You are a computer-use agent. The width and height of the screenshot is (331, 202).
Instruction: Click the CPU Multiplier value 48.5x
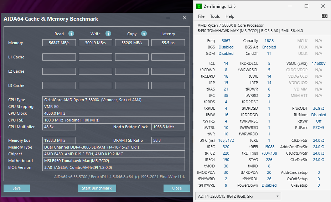tap(59, 127)
